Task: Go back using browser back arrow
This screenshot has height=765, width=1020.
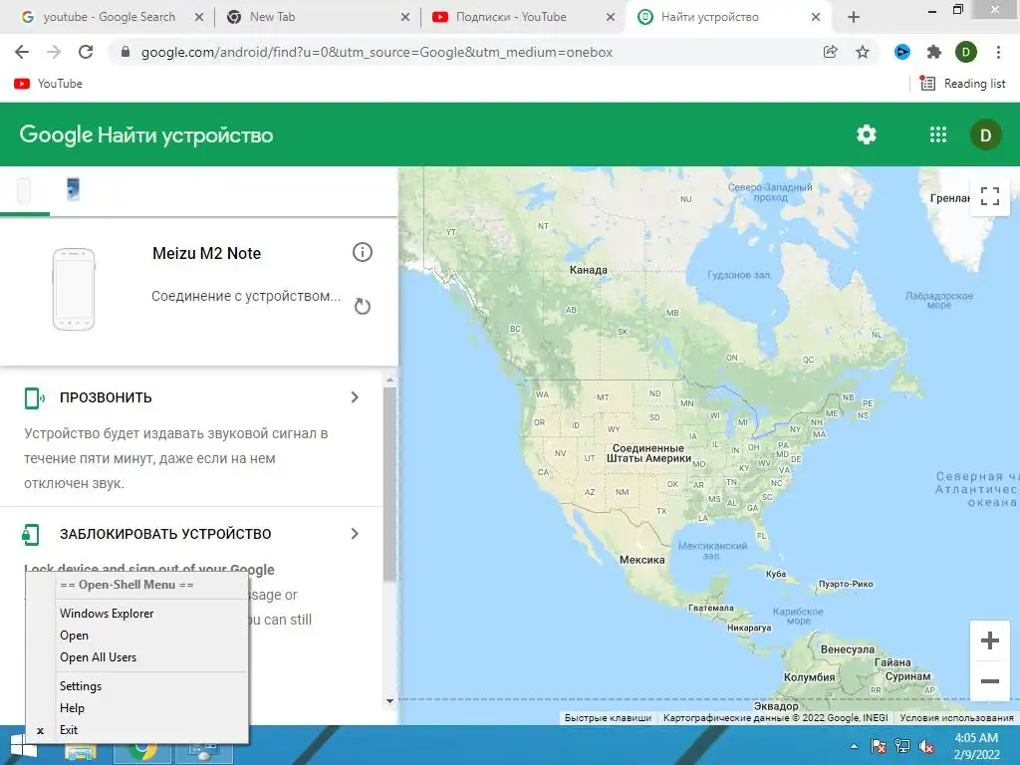Action: (22, 52)
